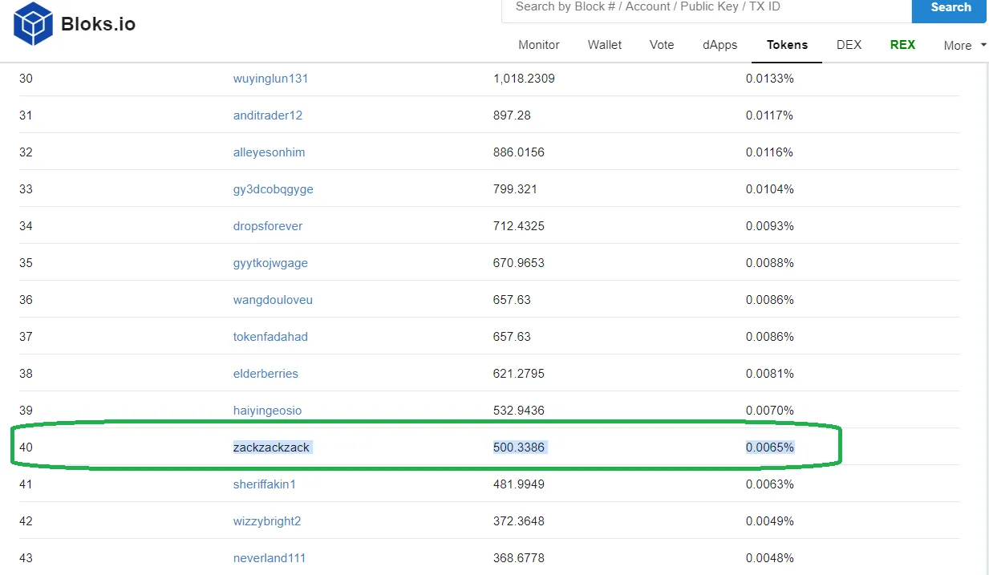Click rank number 43
This screenshot has width=989, height=575.
click(x=26, y=558)
